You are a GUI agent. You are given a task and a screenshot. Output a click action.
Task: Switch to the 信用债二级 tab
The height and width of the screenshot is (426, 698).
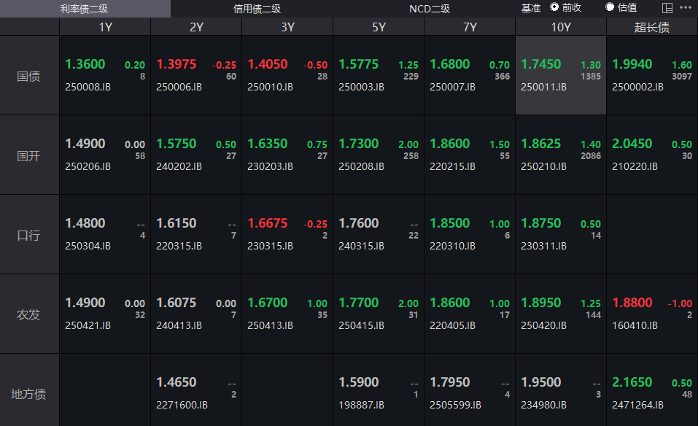coord(257,9)
